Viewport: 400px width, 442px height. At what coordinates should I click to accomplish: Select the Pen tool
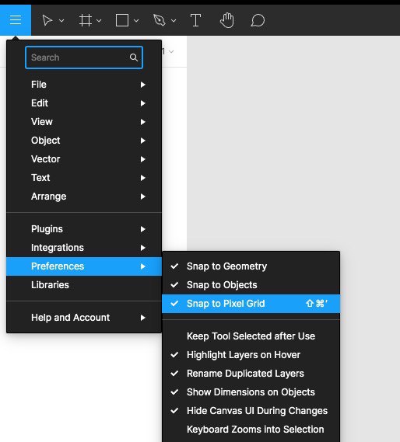[160, 20]
